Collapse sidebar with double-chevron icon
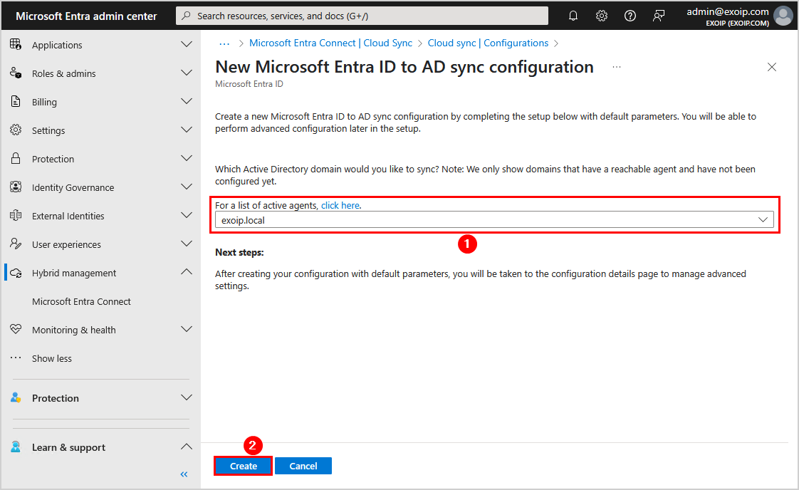 click(184, 474)
